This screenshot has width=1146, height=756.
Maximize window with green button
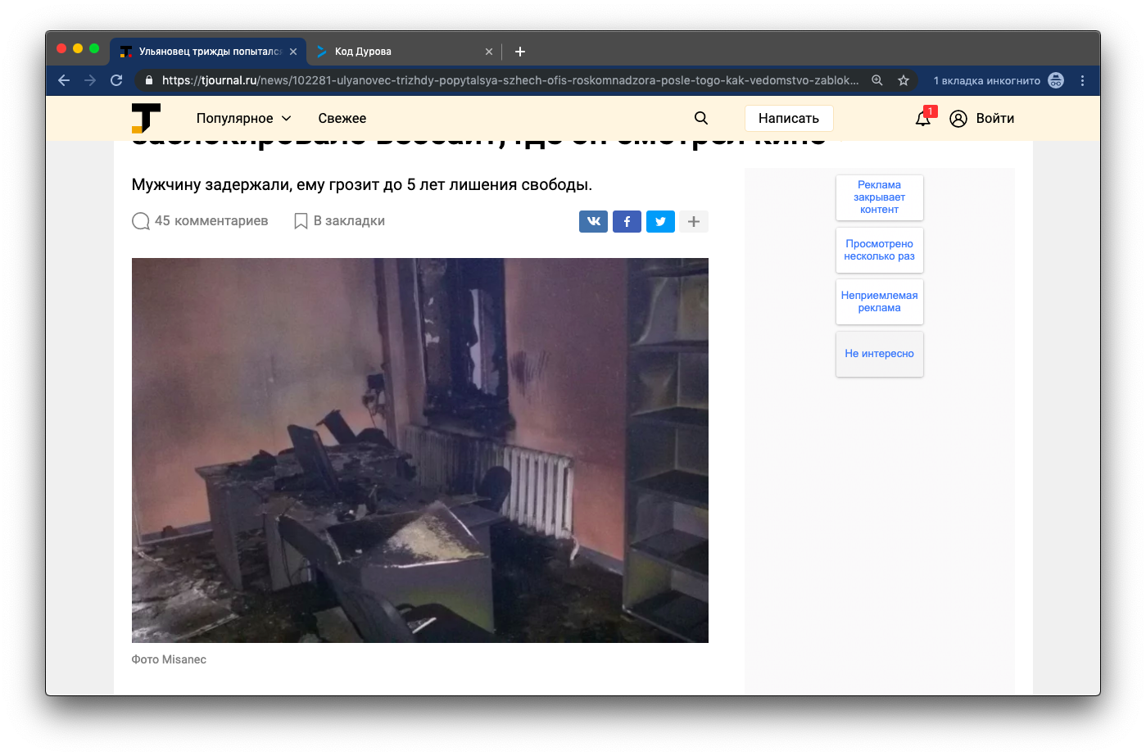pyautogui.click(x=94, y=48)
